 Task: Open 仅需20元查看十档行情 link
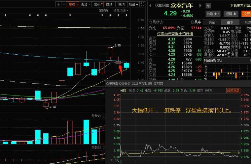(x=175, y=34)
